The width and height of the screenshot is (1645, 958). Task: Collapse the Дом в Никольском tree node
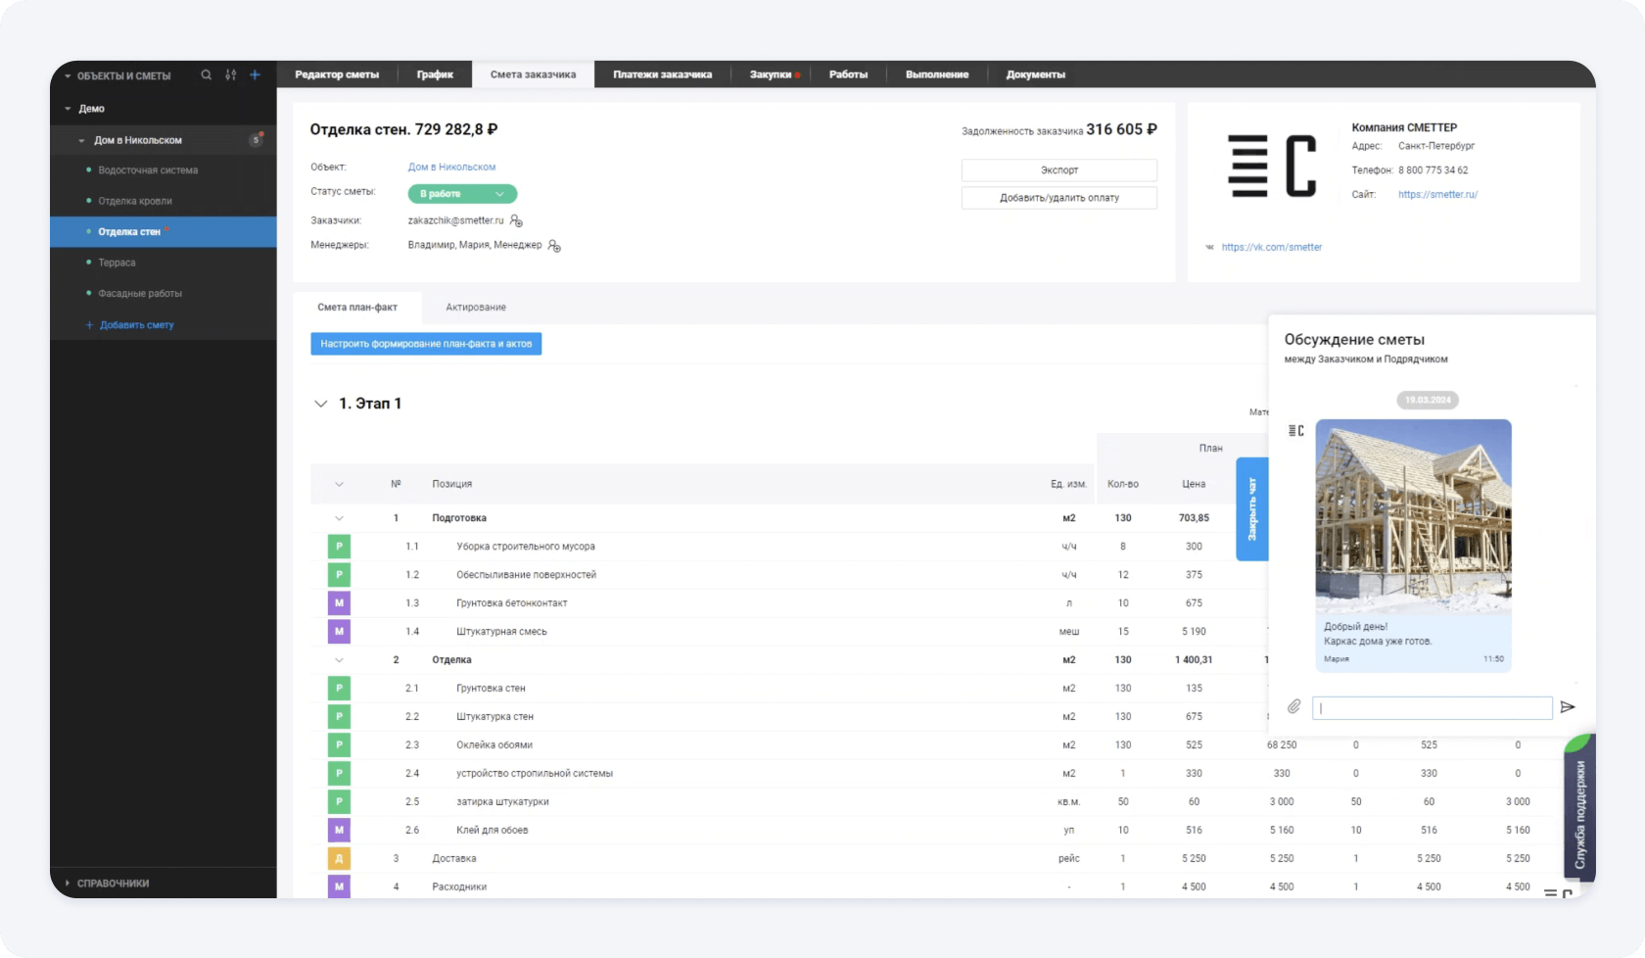(82, 140)
